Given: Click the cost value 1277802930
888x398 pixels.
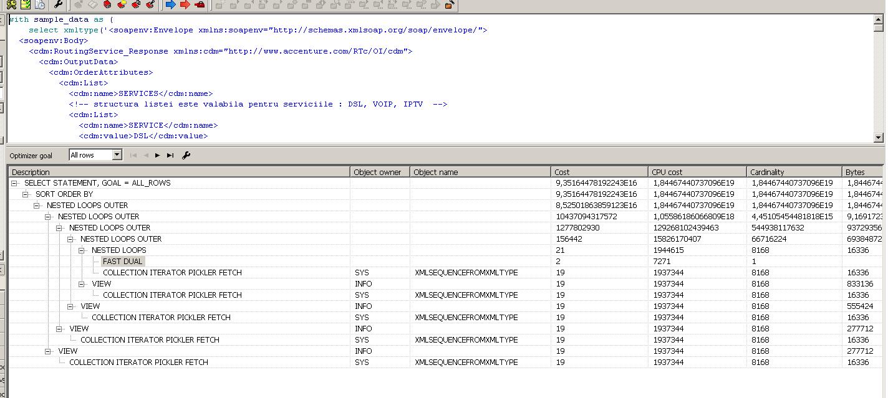Looking at the screenshot, I should [x=577, y=228].
